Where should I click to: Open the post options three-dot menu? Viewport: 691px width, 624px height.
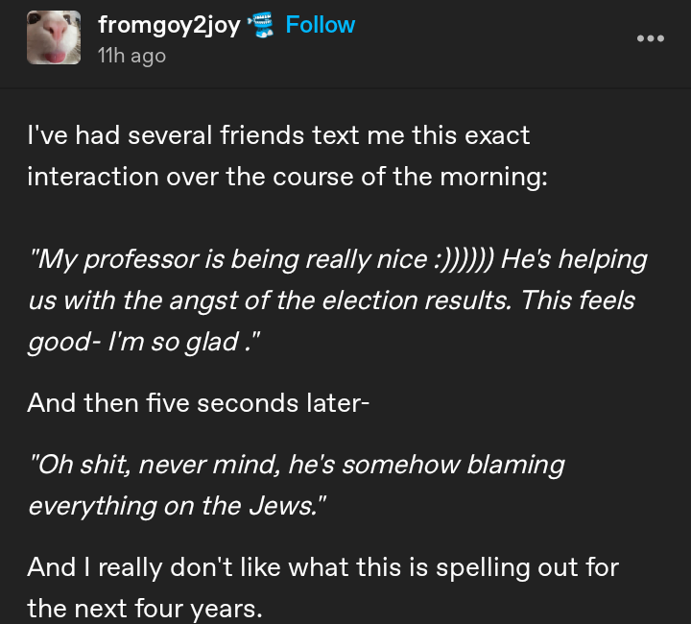650,38
